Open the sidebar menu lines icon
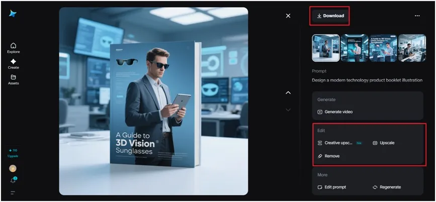436x202 pixels. coord(13,192)
